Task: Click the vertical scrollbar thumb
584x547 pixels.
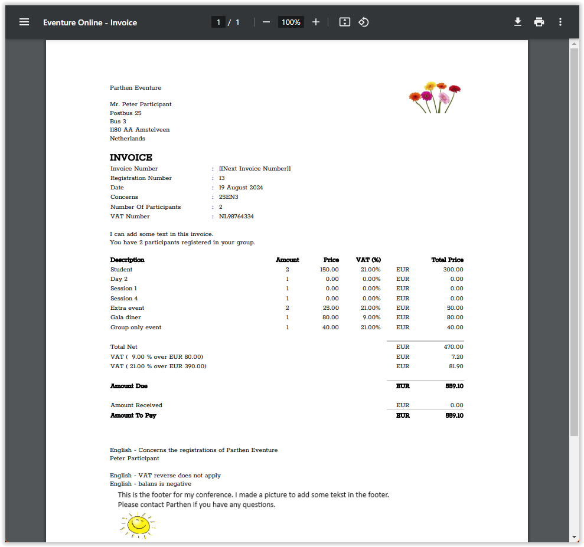Action: coord(574,242)
